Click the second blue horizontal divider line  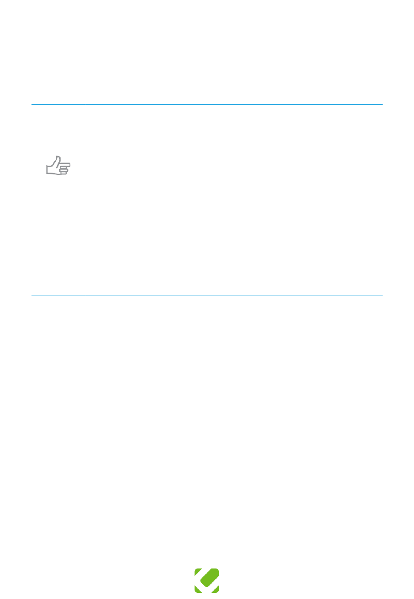[207, 226]
